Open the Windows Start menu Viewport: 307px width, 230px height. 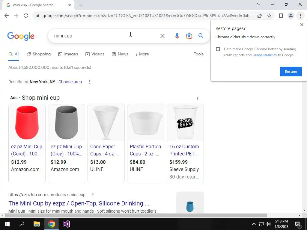coord(7,224)
